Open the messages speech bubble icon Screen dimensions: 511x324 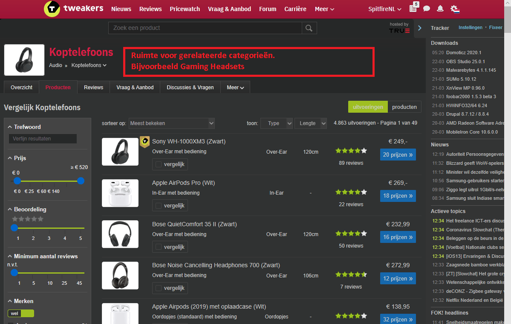[x=427, y=9]
